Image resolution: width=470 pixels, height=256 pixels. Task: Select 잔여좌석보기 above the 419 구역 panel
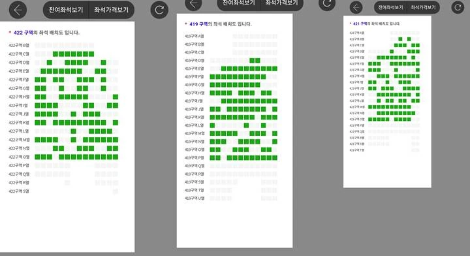tap(239, 4)
